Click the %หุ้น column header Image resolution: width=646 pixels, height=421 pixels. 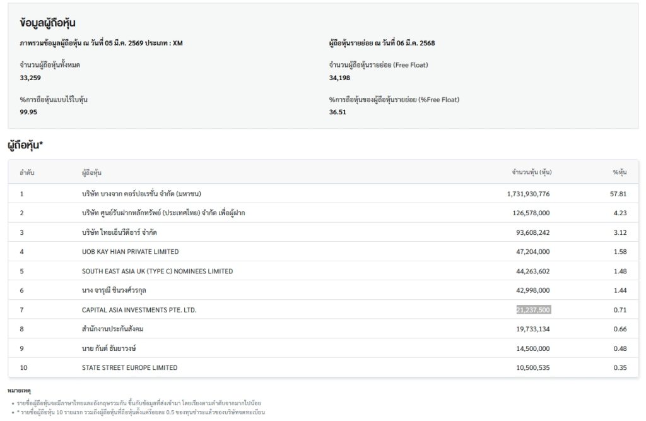pos(619,172)
